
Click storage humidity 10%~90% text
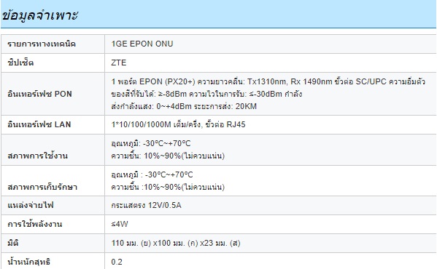click(168, 187)
